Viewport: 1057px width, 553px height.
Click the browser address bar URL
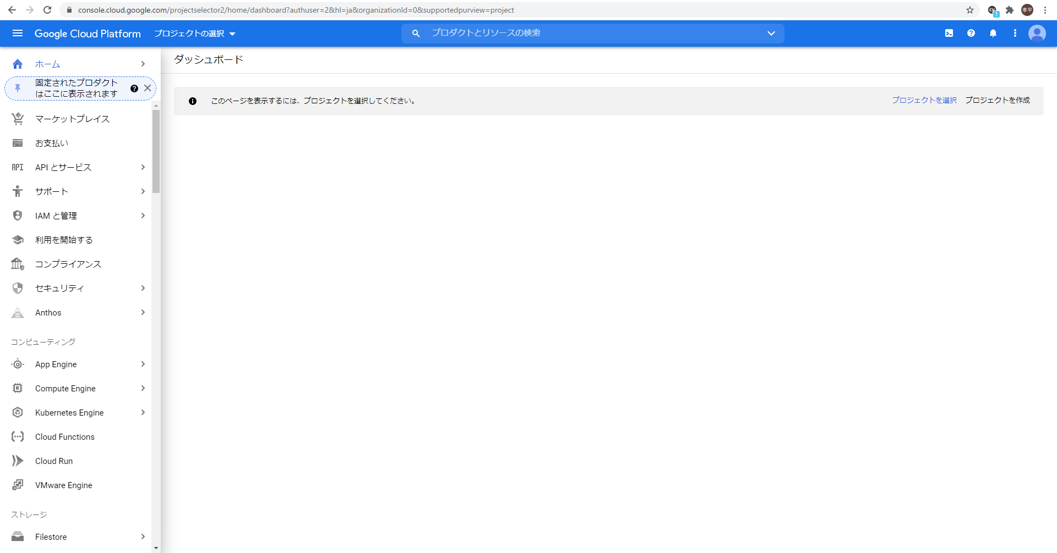[x=296, y=10]
